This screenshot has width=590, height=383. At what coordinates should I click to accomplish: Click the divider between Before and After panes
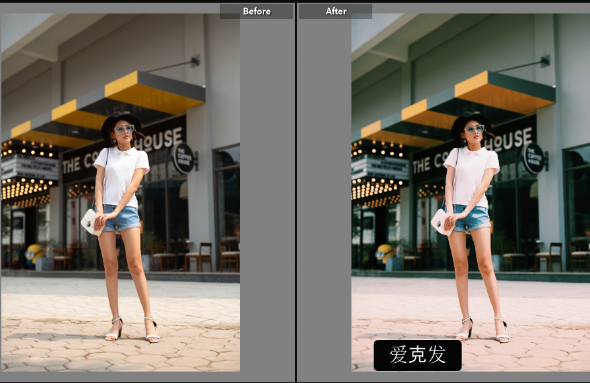coord(296,191)
